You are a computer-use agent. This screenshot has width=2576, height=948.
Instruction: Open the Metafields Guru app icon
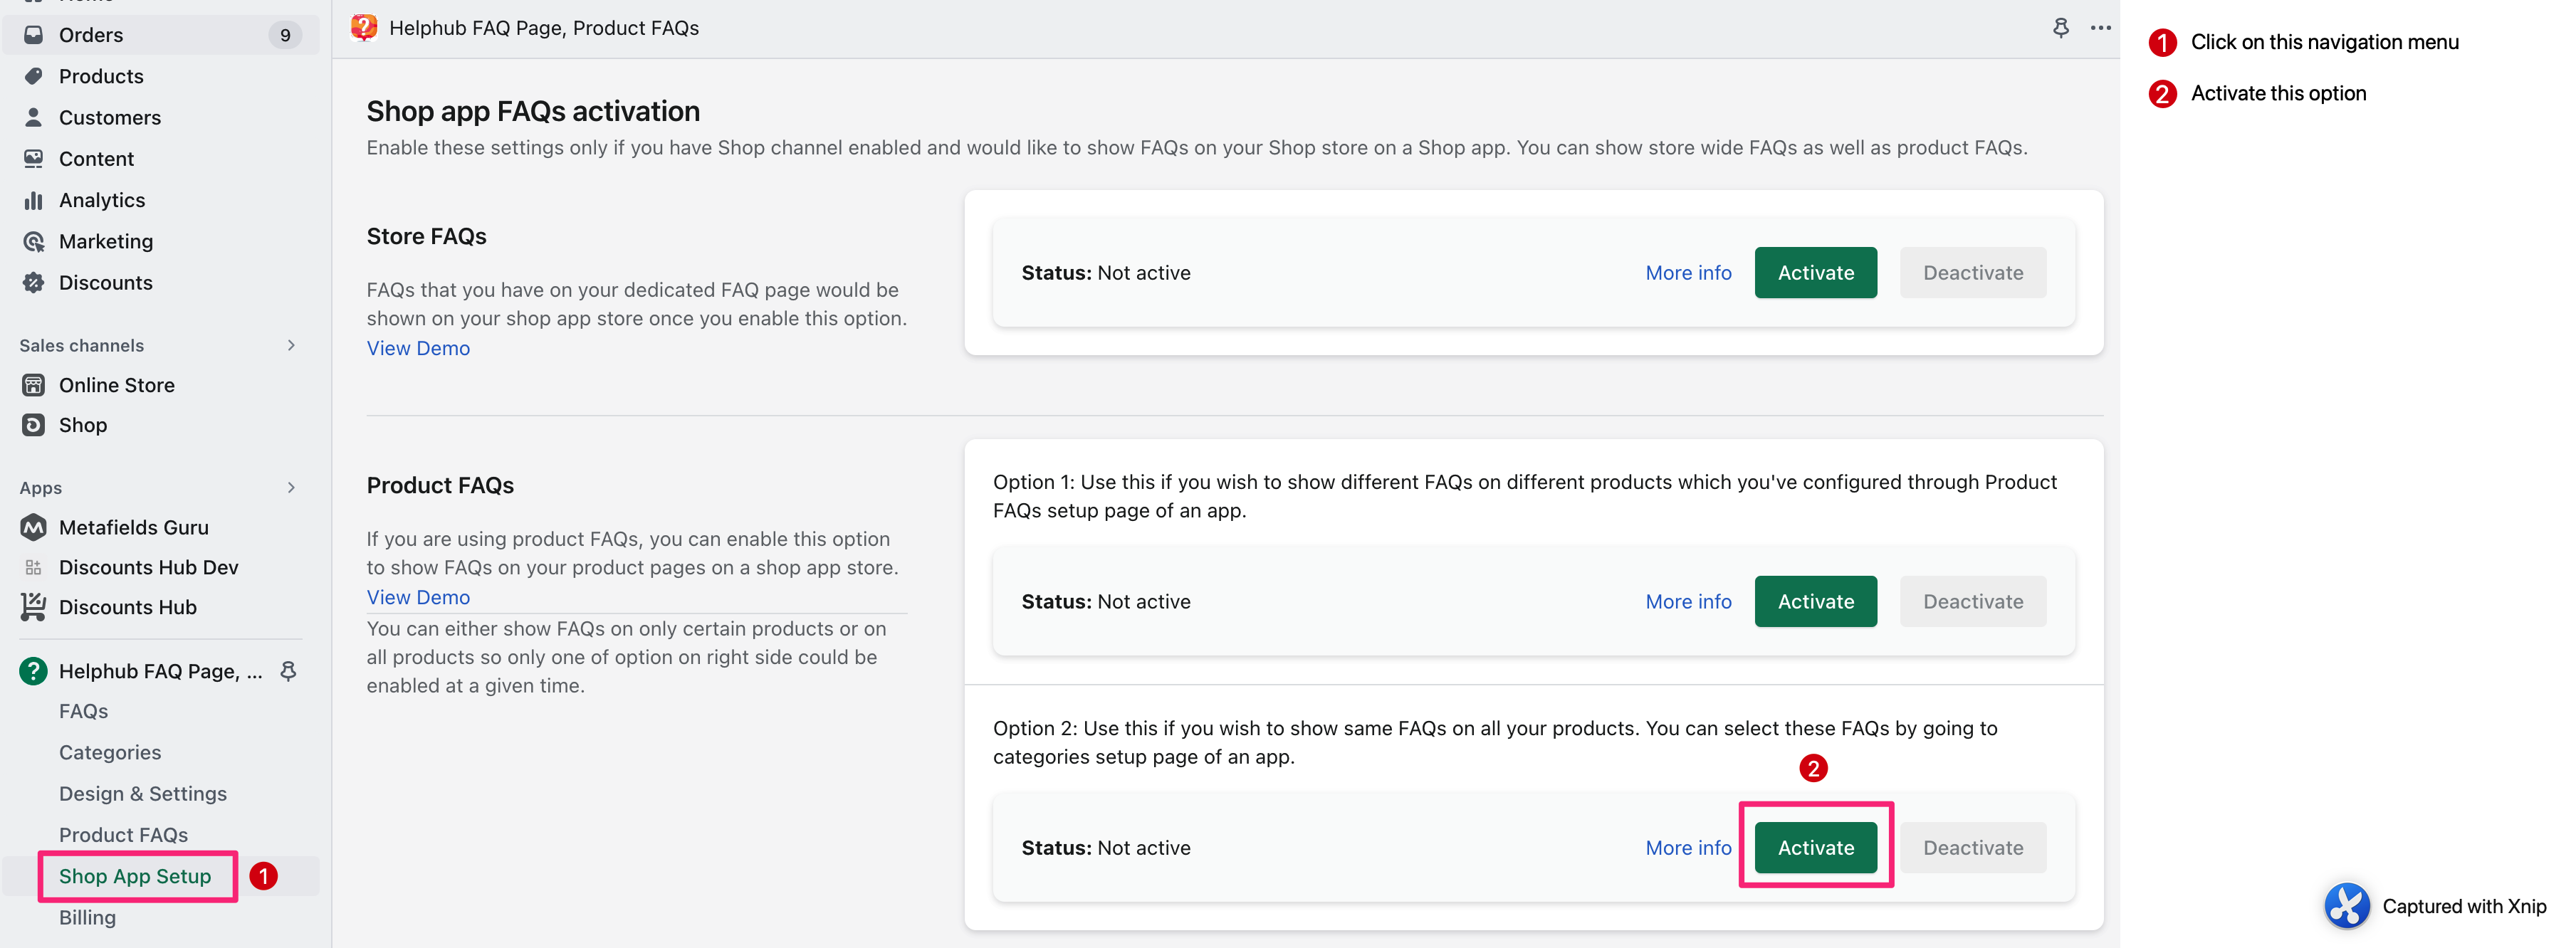point(33,527)
